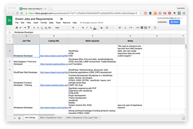Click the blue Share button
The height and width of the screenshot is (129, 193).
(x=175, y=22)
